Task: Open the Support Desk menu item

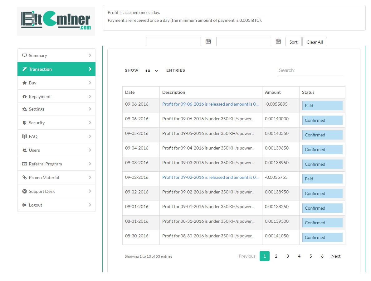Action: 42,191
